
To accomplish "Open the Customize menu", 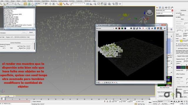I will tap(79, 1).
